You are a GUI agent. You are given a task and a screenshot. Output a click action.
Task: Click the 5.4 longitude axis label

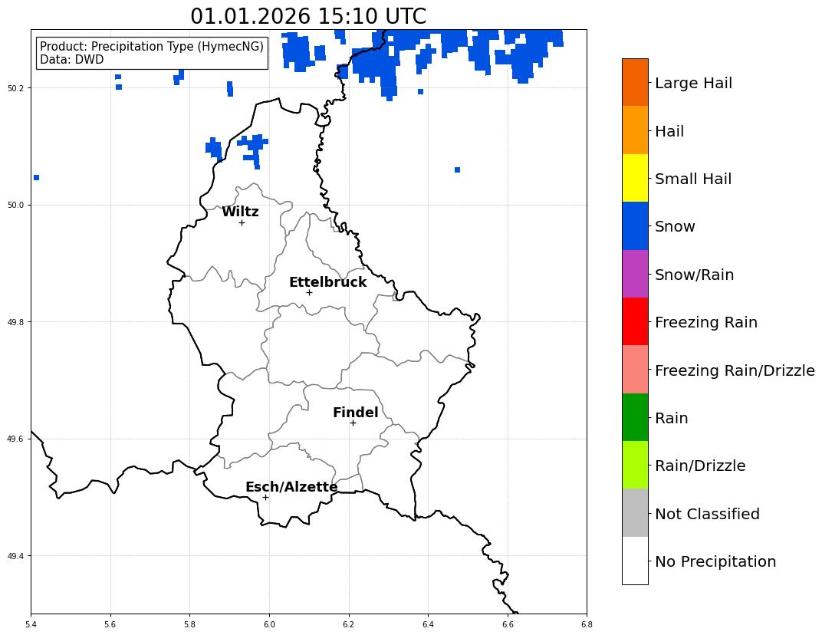(x=31, y=624)
